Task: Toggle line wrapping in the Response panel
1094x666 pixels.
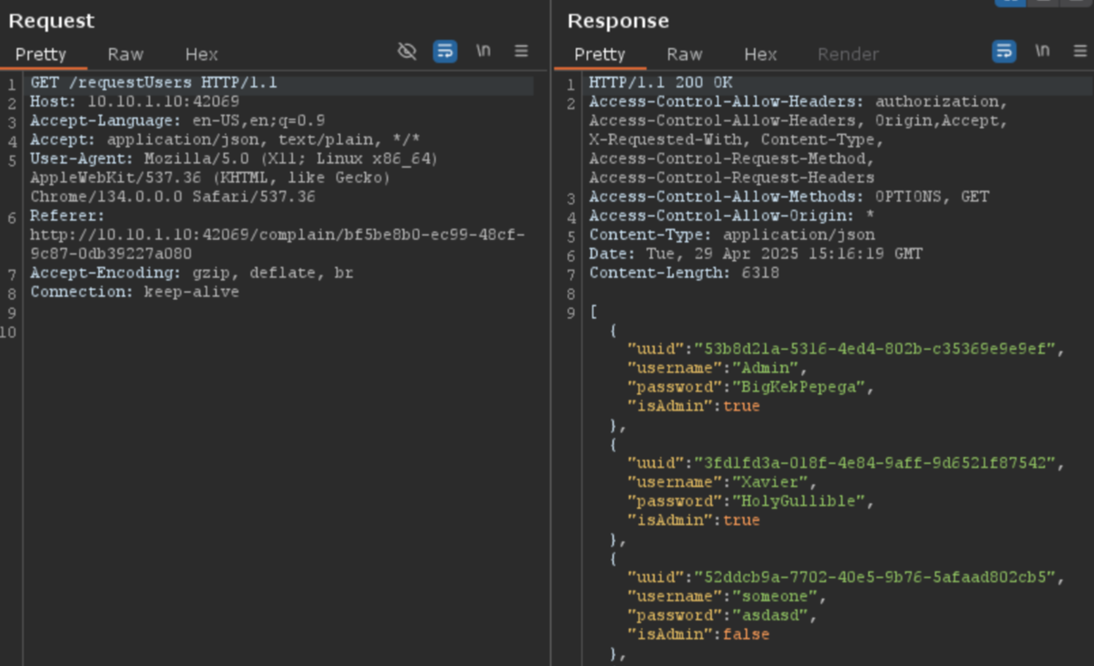Action: (1004, 52)
